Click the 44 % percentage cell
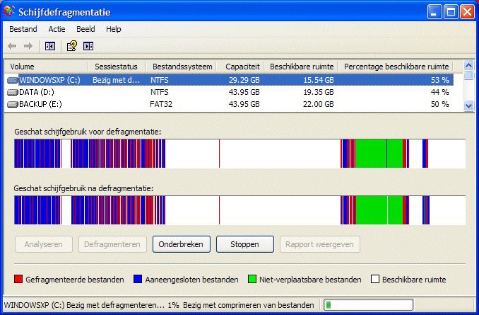Image resolution: width=479 pixels, height=315 pixels. point(440,92)
